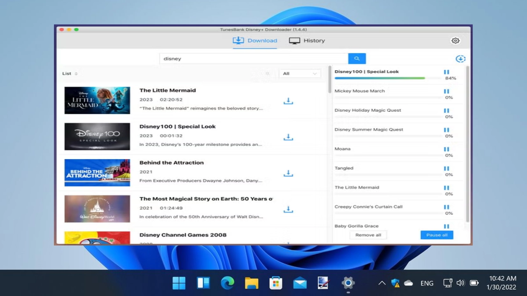This screenshot has height=296, width=527.
Task: Pause Creepy Connie's Curtain Call download
Action: [446, 207]
